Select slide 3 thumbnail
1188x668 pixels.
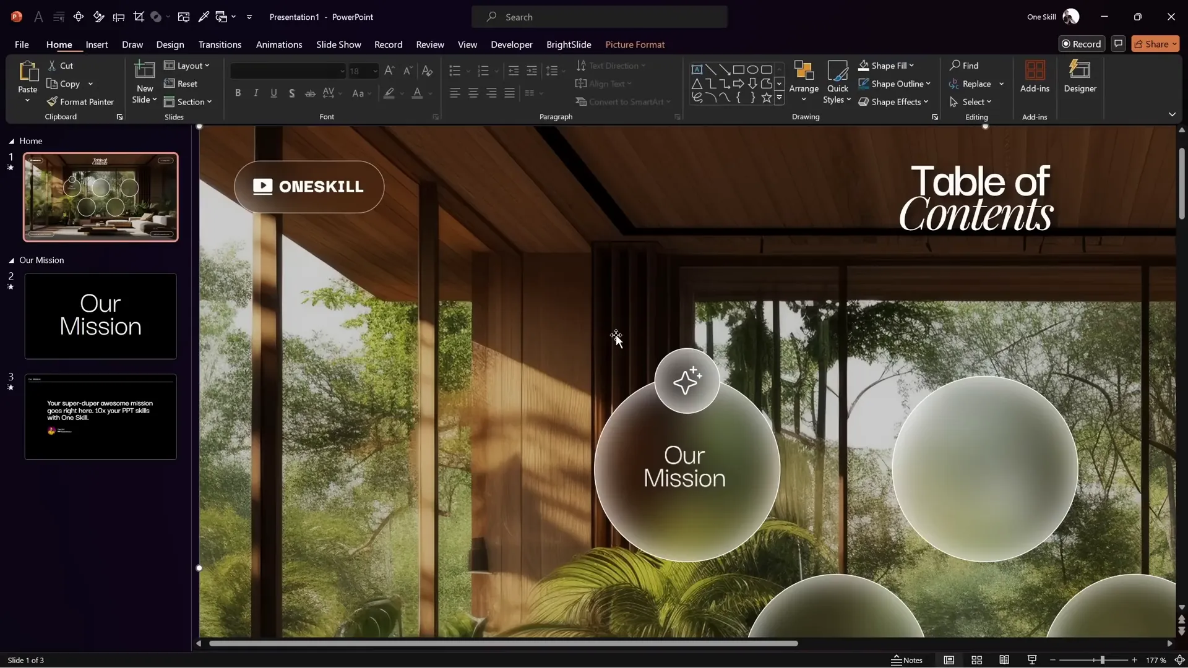(101, 416)
